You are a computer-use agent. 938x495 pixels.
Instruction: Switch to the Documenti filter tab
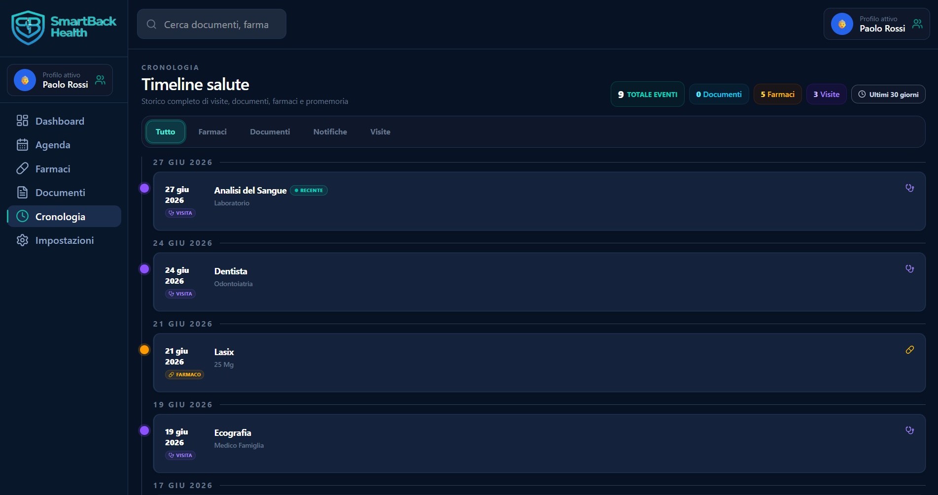(270, 132)
